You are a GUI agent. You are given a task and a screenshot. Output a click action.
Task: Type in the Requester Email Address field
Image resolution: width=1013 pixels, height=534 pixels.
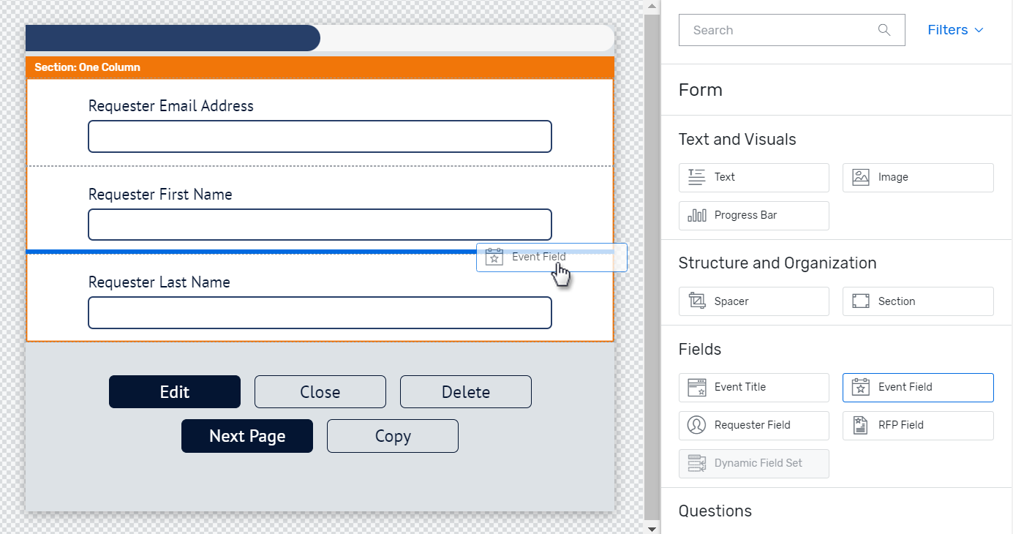click(320, 136)
